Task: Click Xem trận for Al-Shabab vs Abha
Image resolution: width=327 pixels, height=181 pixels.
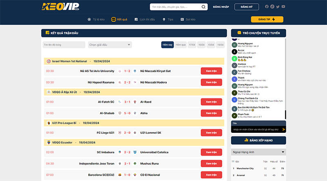Action: click(x=211, y=113)
